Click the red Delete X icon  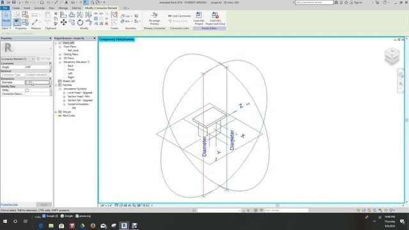pyautogui.click(x=107, y=24)
